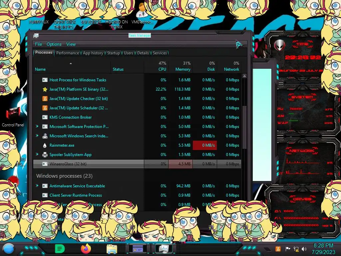
Task: Select the Processes tab
Action: click(44, 52)
